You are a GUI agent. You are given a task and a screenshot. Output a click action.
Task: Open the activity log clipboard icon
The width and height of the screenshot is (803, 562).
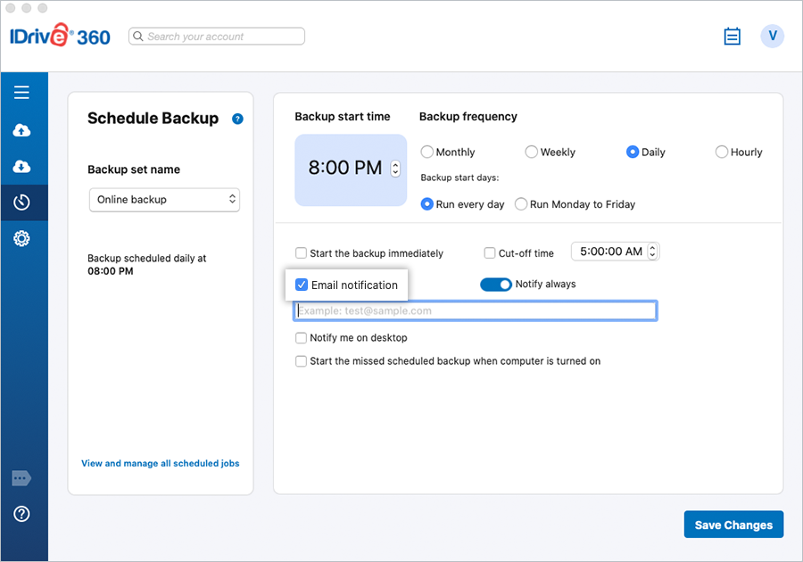[732, 37]
